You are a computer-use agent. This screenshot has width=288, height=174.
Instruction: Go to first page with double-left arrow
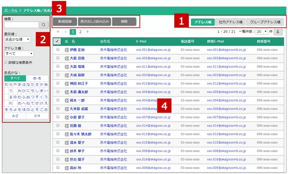point(58,32)
